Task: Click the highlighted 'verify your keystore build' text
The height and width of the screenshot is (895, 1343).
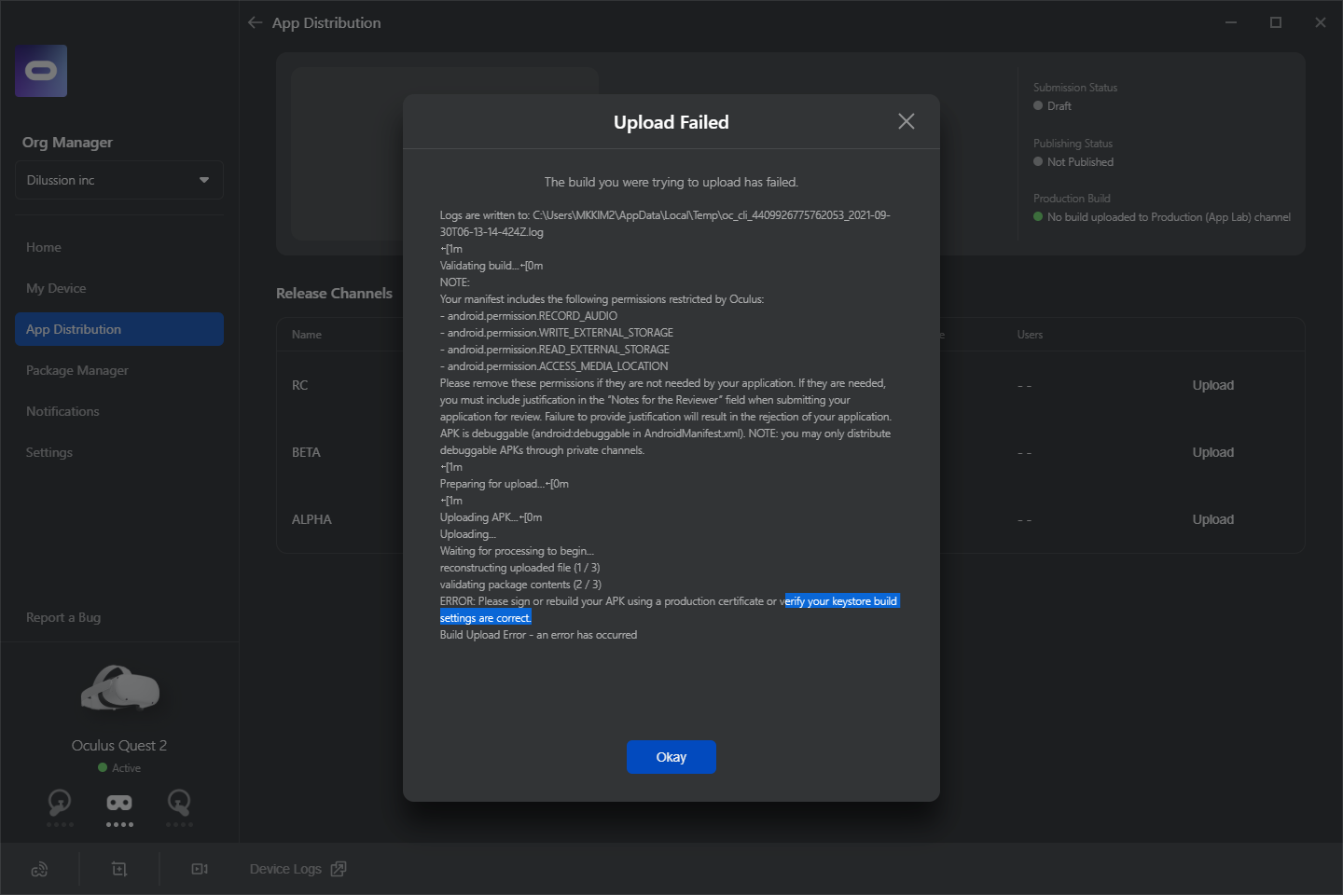Action: [842, 601]
